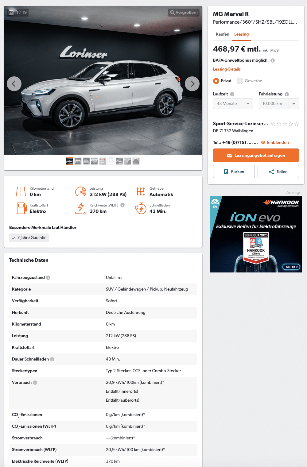Open the Fahrleistung info icon
307x467 pixels.
(x=287, y=94)
